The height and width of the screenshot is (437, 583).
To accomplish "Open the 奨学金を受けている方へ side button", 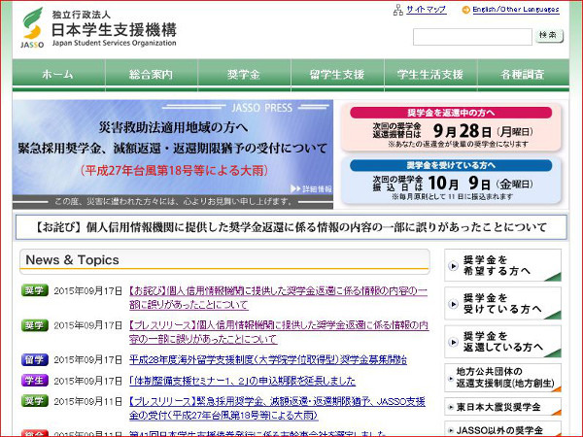I will tap(502, 303).
